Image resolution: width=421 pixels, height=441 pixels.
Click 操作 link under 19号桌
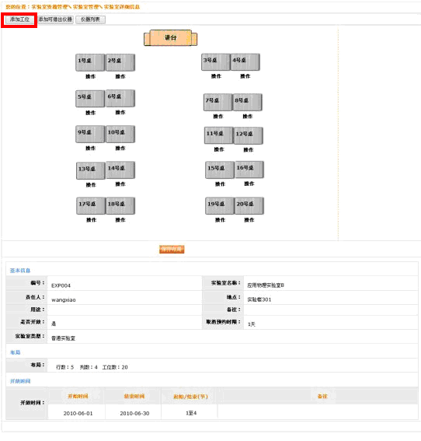[220, 220]
